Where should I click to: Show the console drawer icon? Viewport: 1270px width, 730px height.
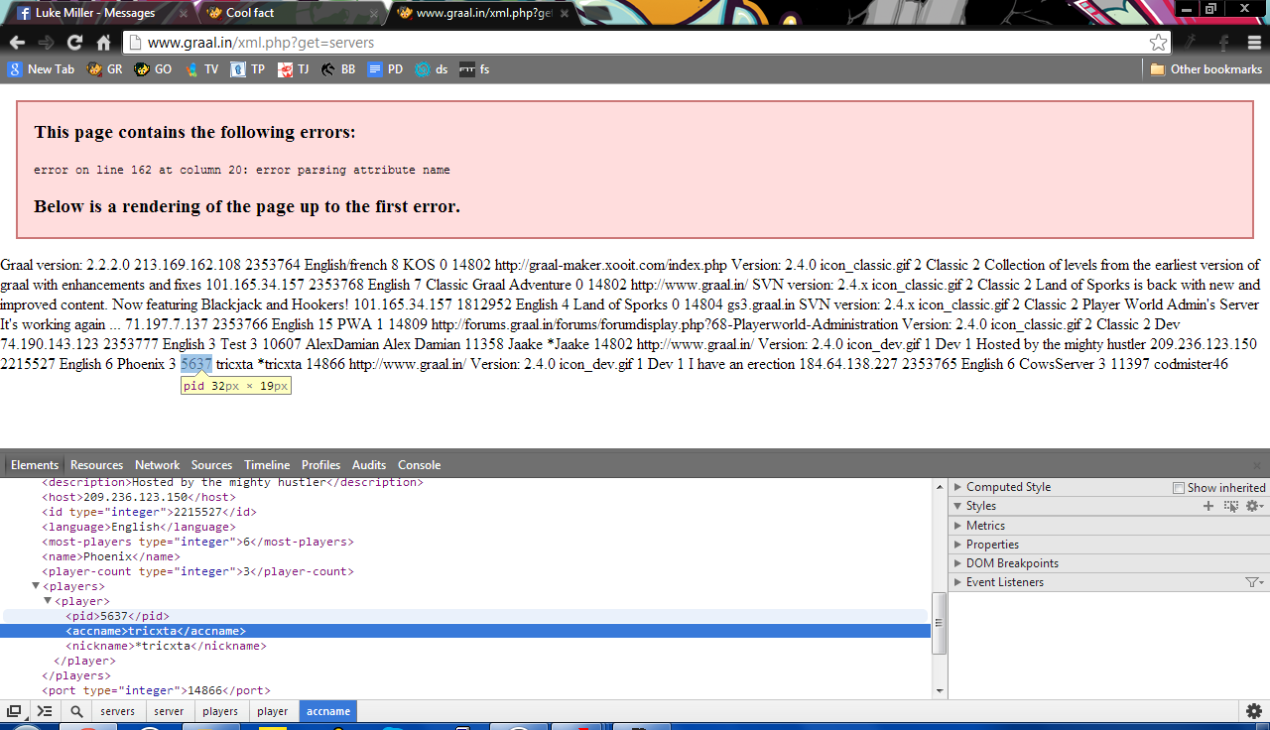coord(45,711)
